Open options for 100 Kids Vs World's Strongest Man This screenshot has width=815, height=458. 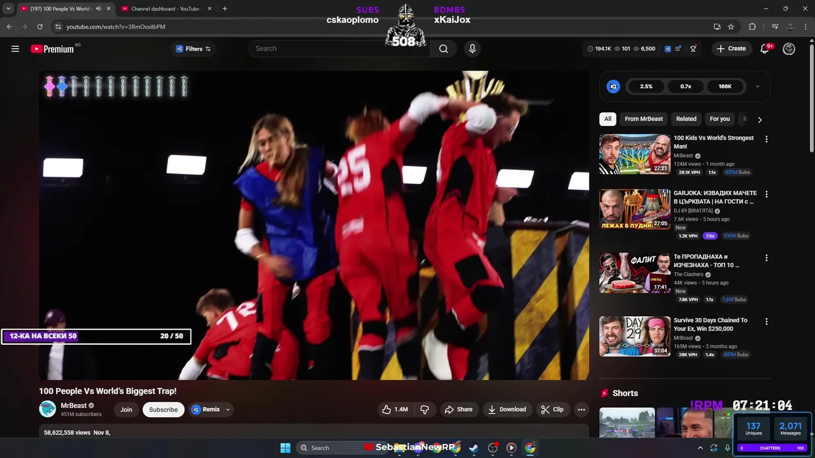767,139
